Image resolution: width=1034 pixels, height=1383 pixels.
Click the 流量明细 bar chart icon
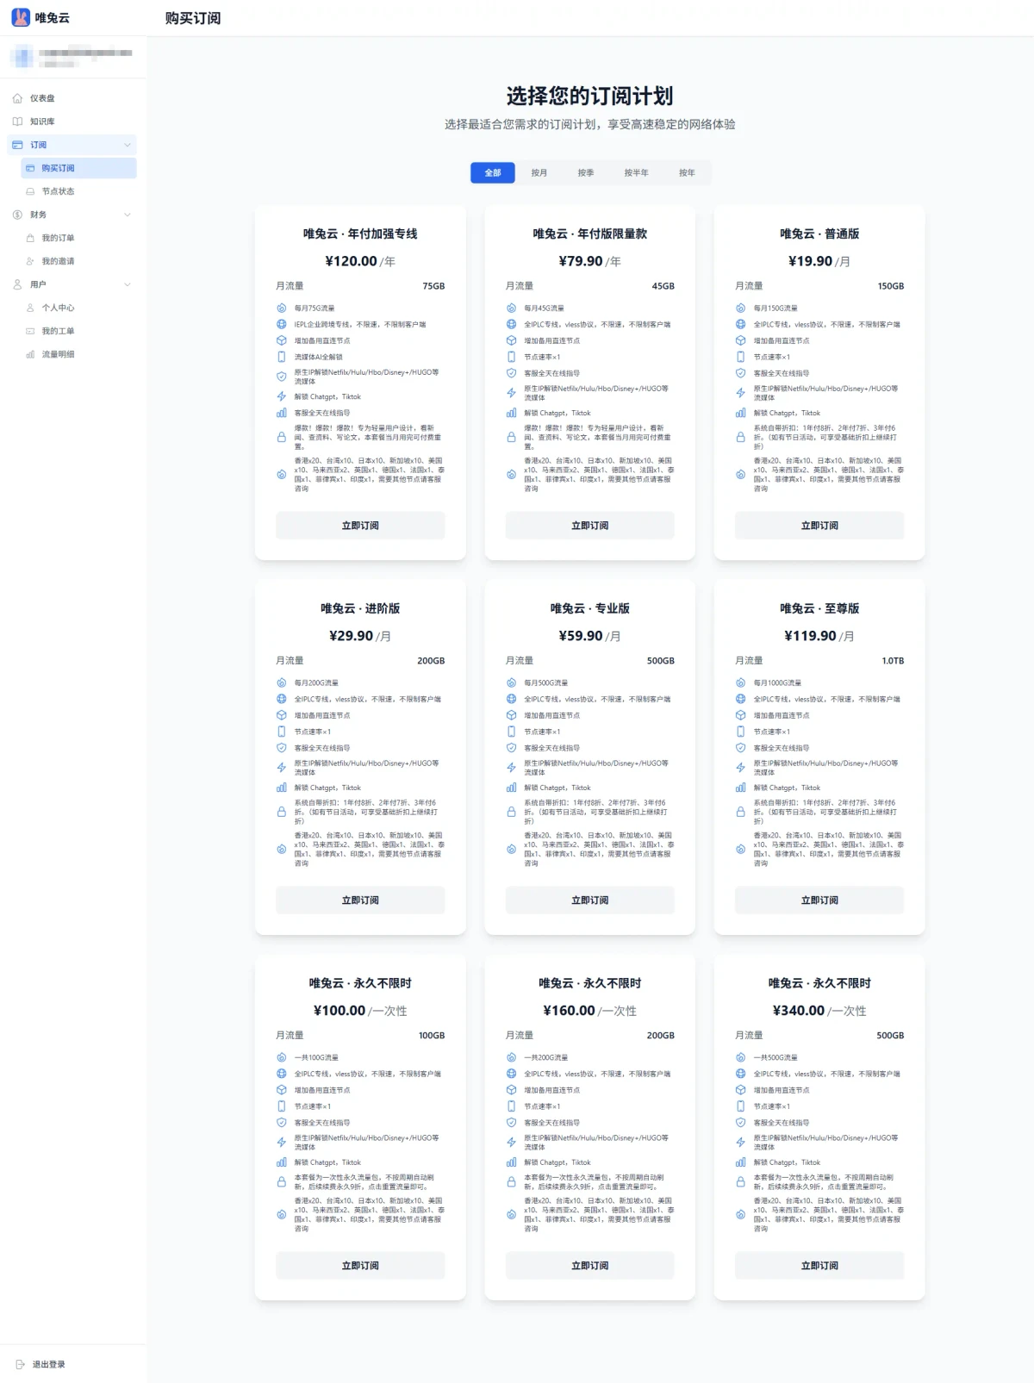30,354
